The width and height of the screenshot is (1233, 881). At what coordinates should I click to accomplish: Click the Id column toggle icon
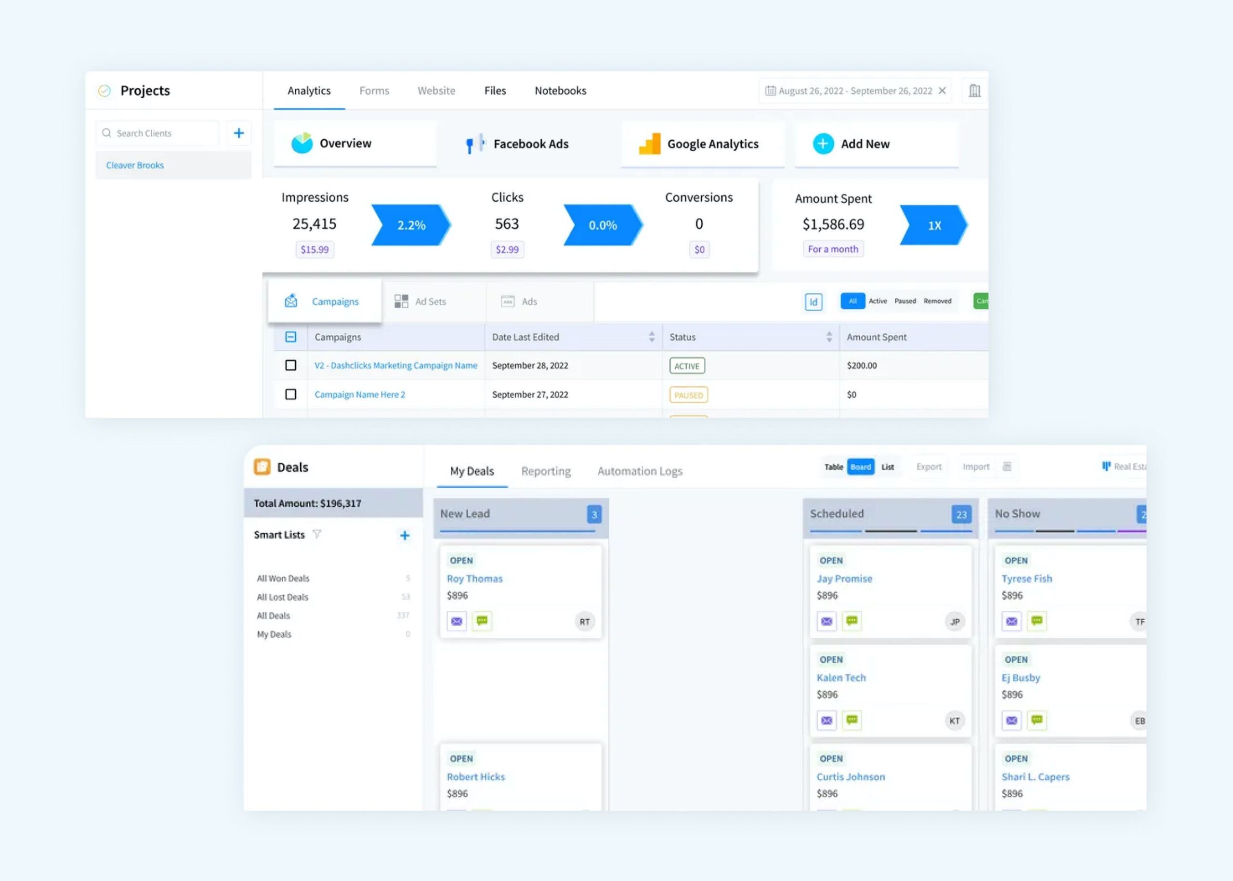(813, 302)
